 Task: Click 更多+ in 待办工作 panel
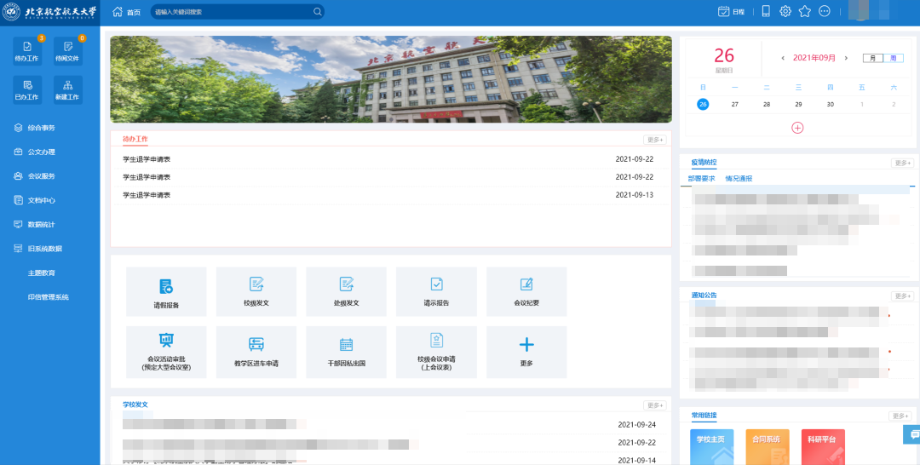[655, 140]
